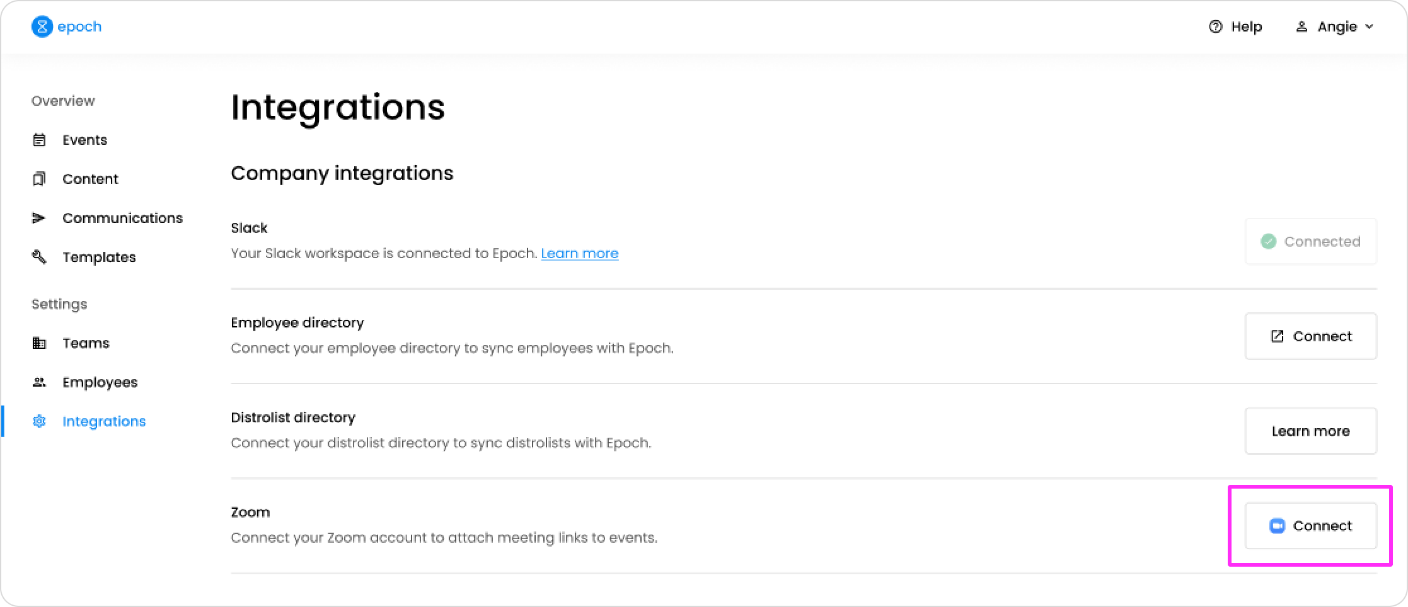Open the Events page in sidebar
This screenshot has width=1408, height=607.
pyautogui.click(x=84, y=140)
